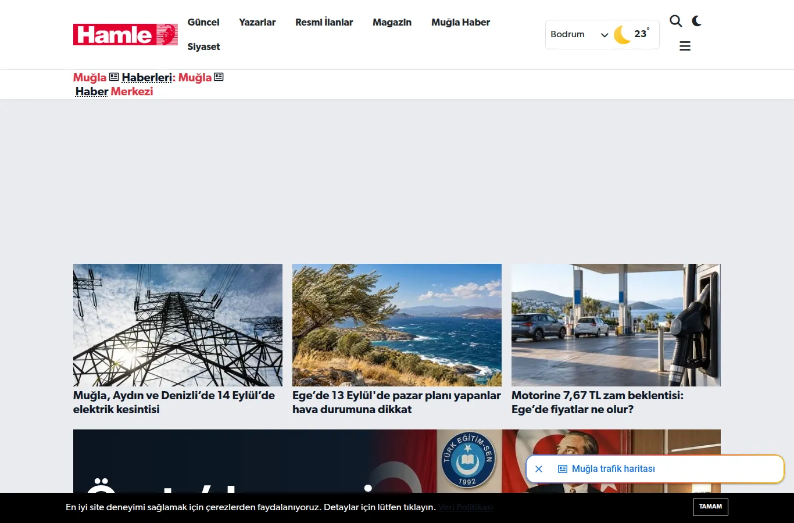Open the hamburger menu
Image resolution: width=794 pixels, height=523 pixels.
[x=685, y=46]
